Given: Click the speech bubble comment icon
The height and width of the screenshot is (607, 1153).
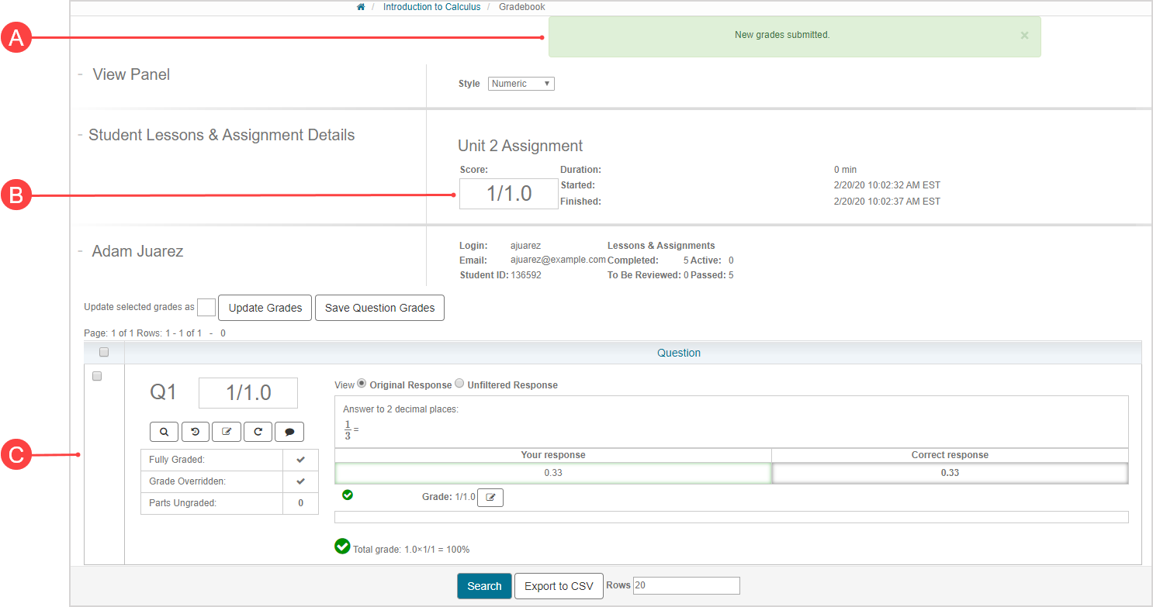Looking at the screenshot, I should point(289,432).
